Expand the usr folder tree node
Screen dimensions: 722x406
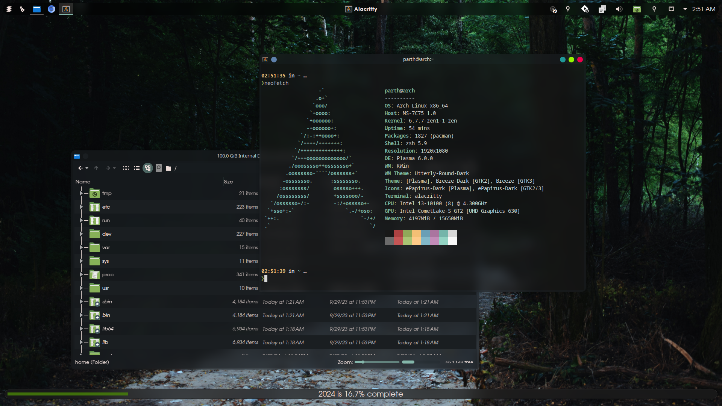(81, 288)
